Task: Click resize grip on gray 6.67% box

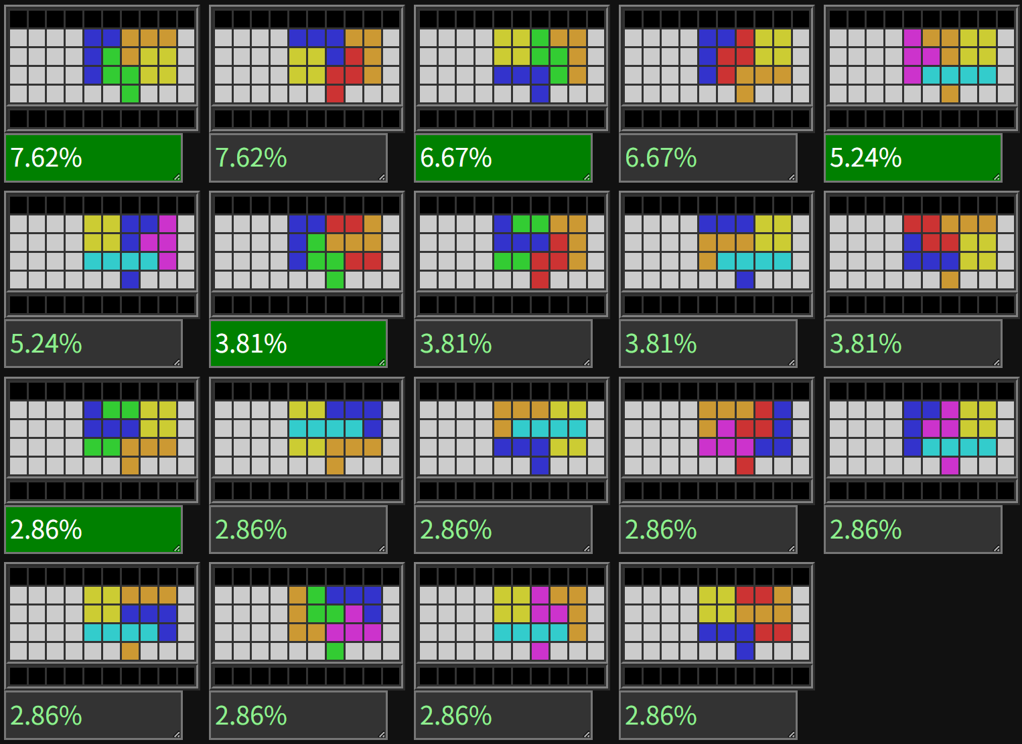Action: 792,177
